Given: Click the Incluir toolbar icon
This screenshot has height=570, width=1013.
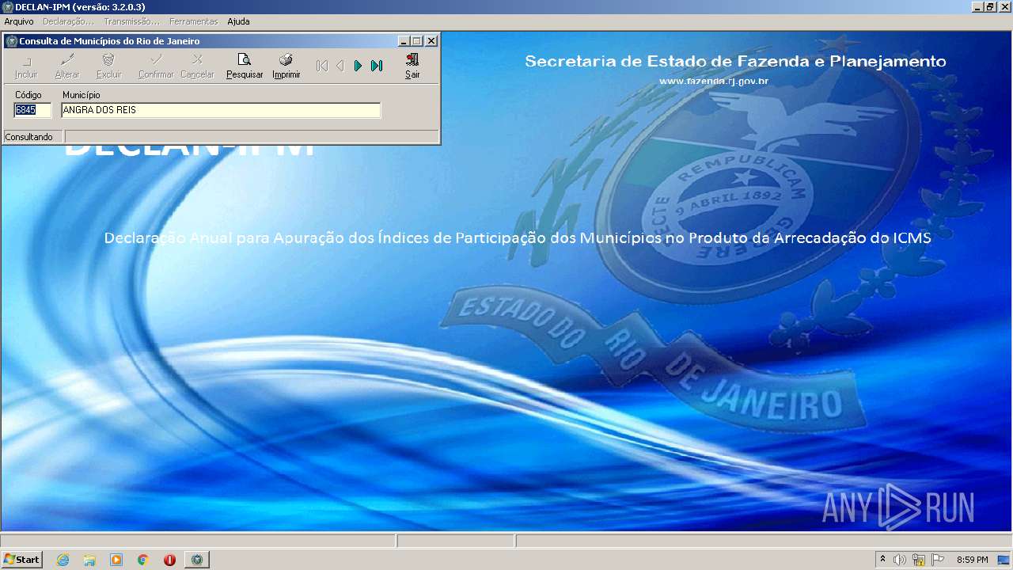Looking at the screenshot, I should coord(26,66).
